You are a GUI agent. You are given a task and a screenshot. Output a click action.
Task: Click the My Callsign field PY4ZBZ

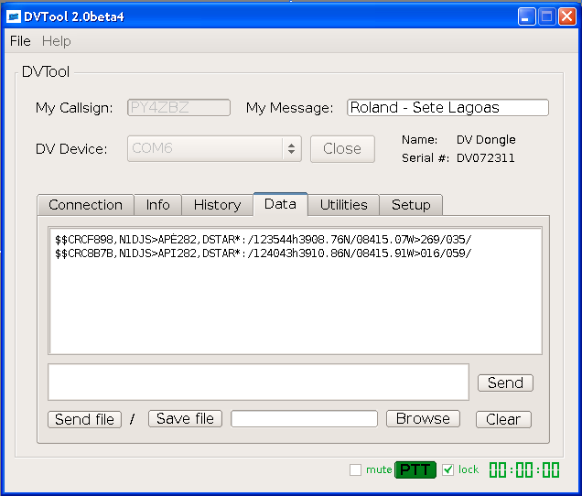coord(178,108)
